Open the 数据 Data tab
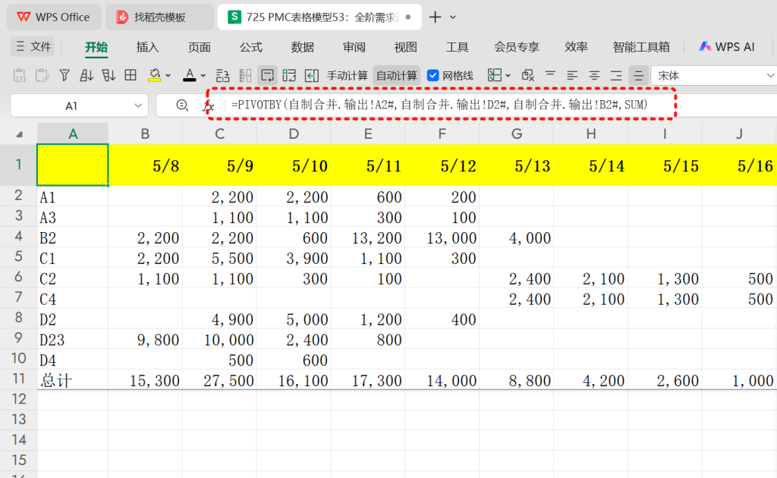777x478 pixels. (302, 47)
